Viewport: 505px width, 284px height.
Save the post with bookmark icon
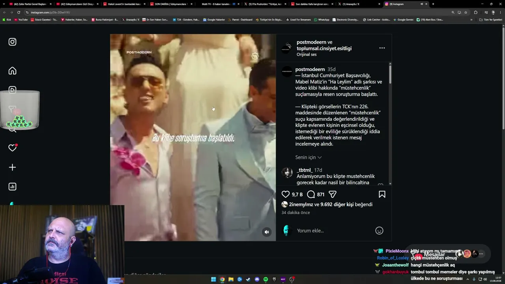pyautogui.click(x=382, y=194)
